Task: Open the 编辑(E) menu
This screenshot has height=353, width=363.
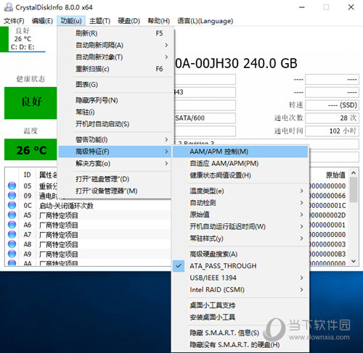Action: pos(42,21)
